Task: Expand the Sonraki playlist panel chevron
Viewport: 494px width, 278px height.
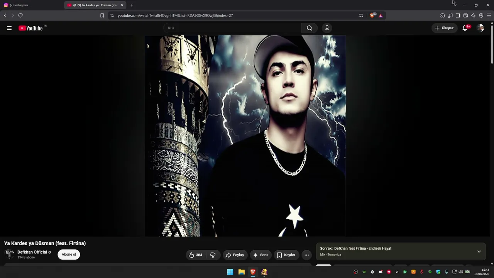Action: click(x=479, y=252)
